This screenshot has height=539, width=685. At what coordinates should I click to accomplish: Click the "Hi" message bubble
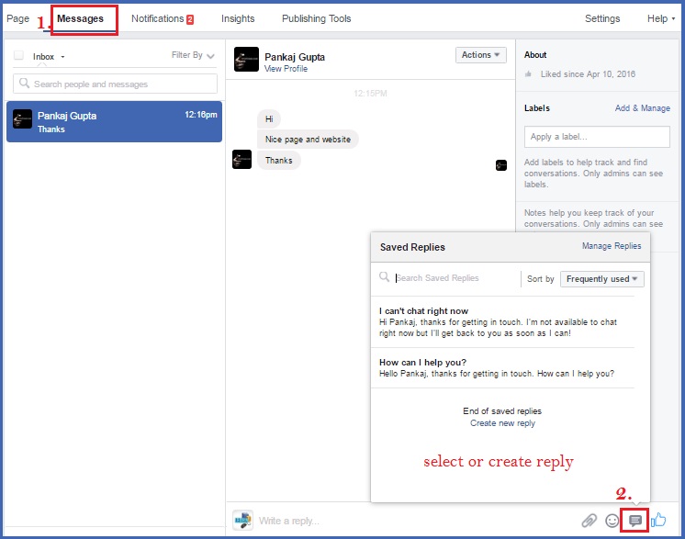[269, 118]
